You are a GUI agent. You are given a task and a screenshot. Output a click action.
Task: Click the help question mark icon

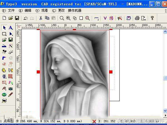point(152,18)
